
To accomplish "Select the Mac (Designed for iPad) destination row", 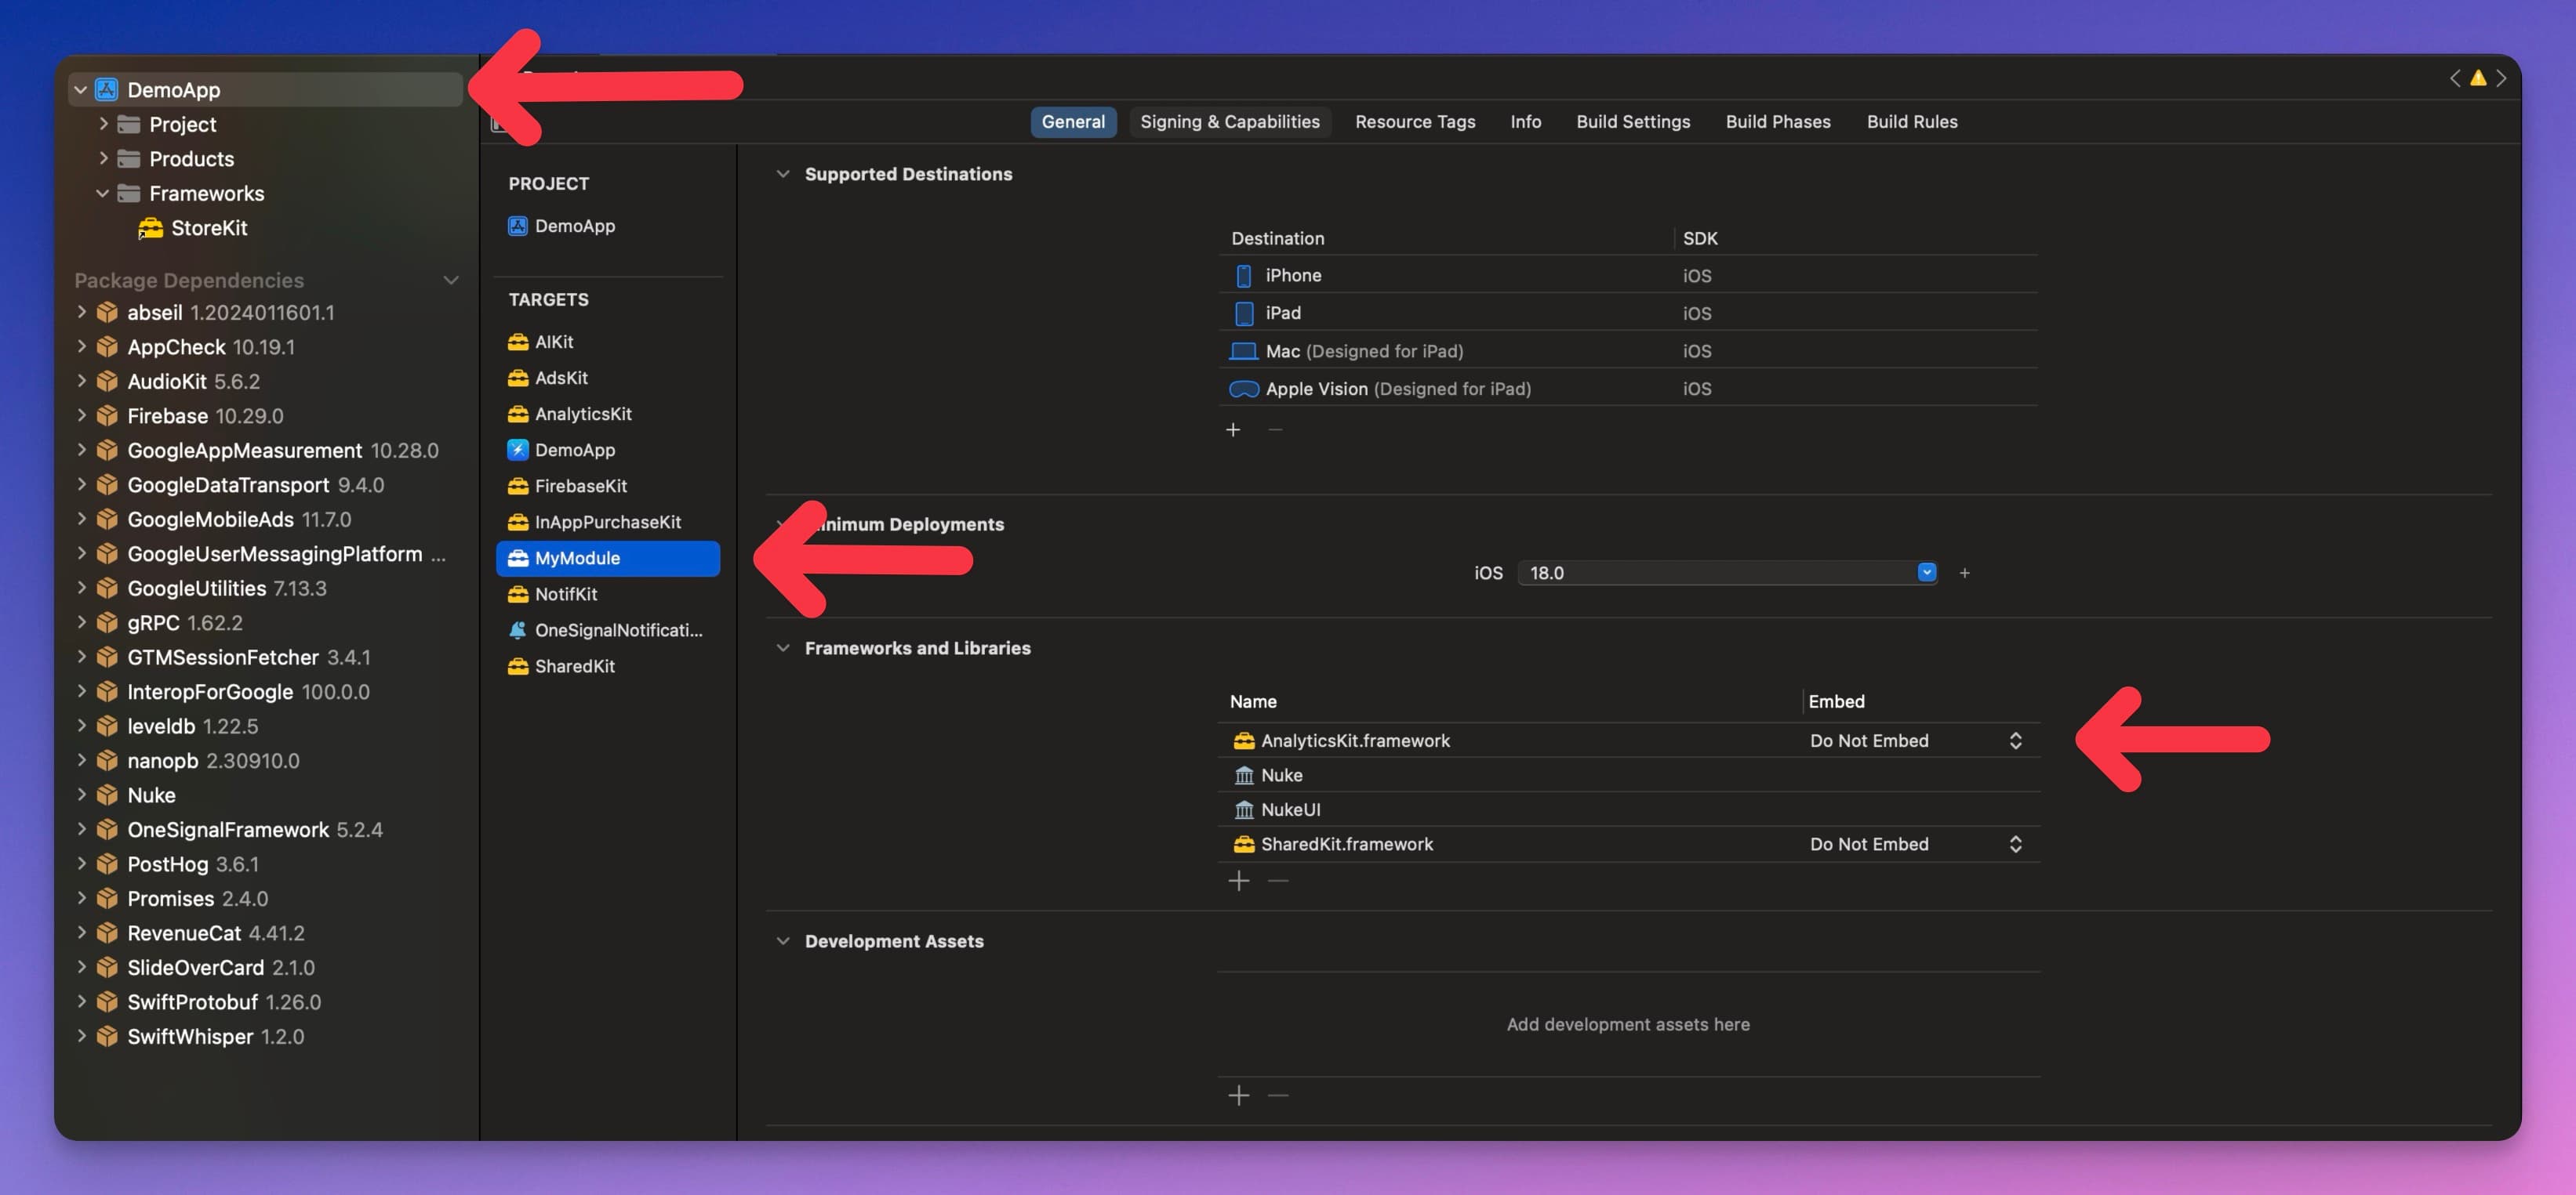I will [x=1628, y=352].
